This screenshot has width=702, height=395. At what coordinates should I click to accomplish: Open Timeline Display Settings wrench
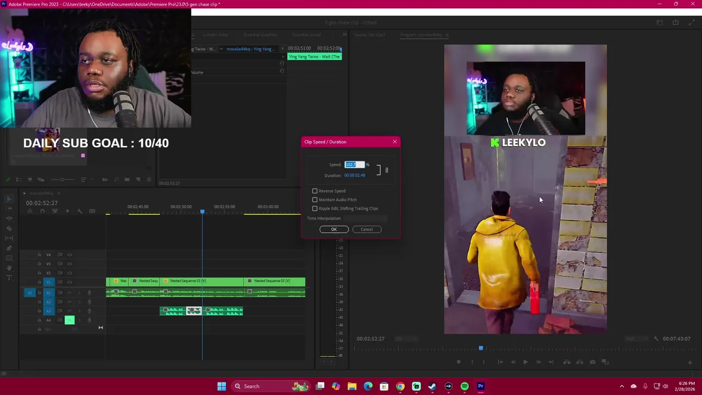click(x=80, y=211)
